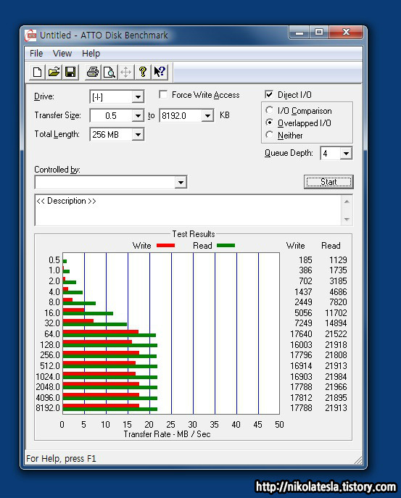Click the write value 17640
401x498 pixels.
coord(301,334)
